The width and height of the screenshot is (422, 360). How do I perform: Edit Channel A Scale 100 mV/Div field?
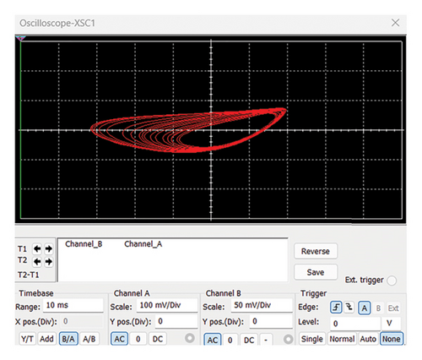(167, 305)
